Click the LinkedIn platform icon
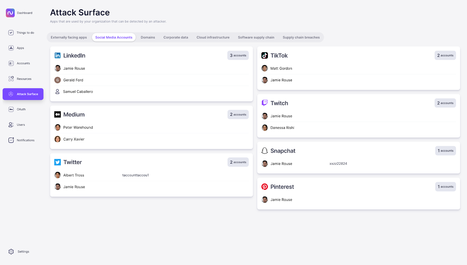The image size is (467, 265). 57,55
